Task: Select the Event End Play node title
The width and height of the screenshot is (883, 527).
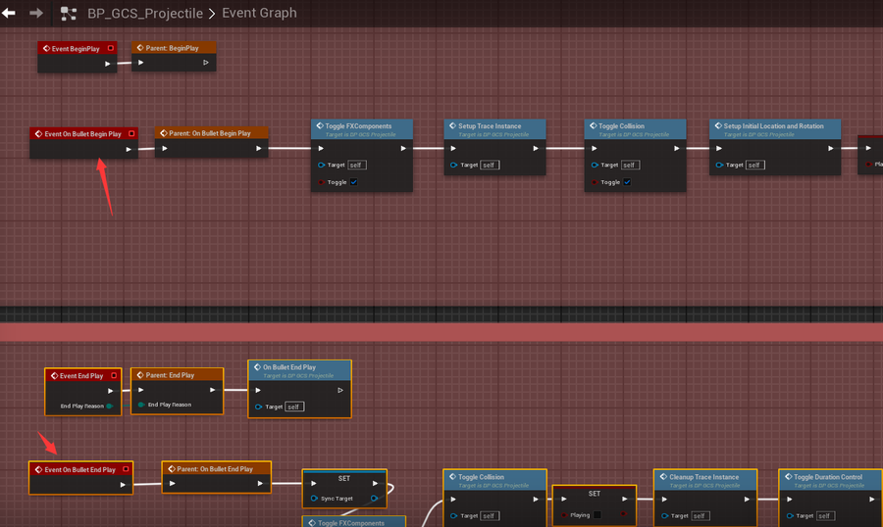Action: pos(82,375)
